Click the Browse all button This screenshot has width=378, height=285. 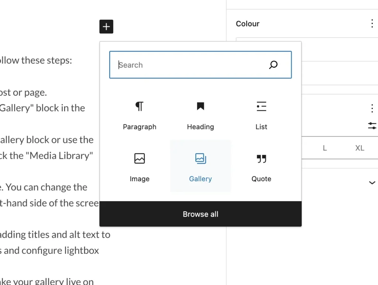coord(200,214)
